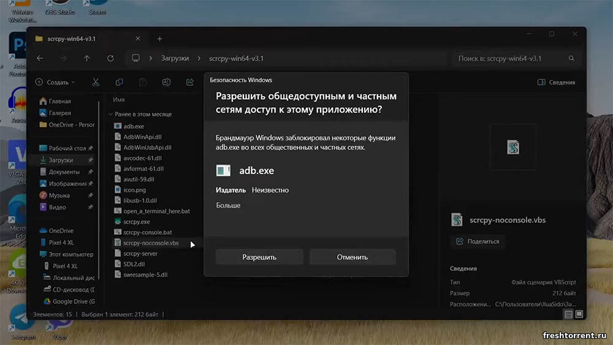Click the Разрешить button in firewall dialog
The image size is (613, 345).
[259, 257]
